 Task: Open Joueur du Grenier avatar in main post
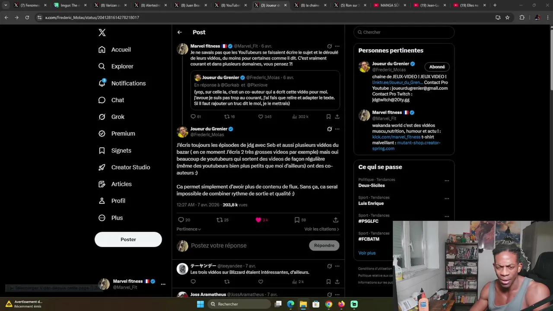tap(182, 131)
